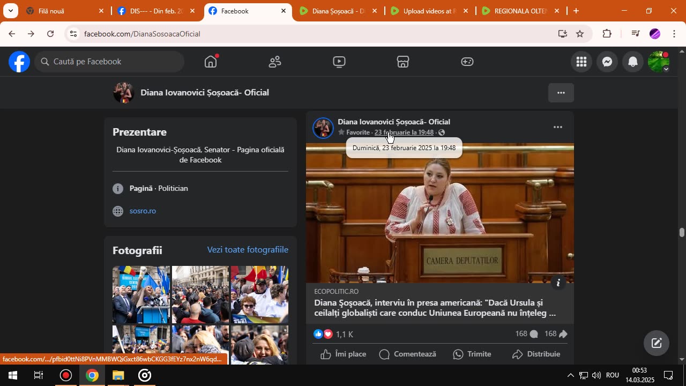Click the address bar URL

click(142, 34)
